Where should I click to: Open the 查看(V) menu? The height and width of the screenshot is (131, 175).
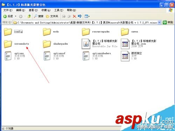33,10
